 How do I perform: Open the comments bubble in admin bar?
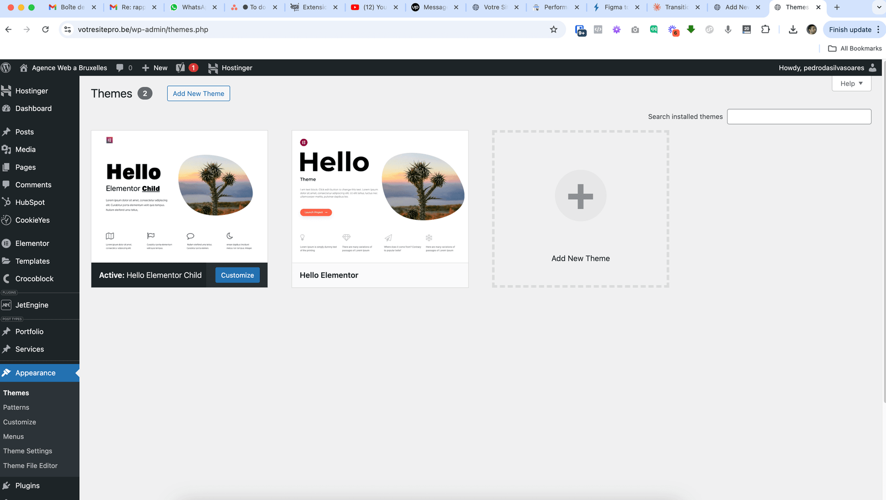tap(124, 68)
